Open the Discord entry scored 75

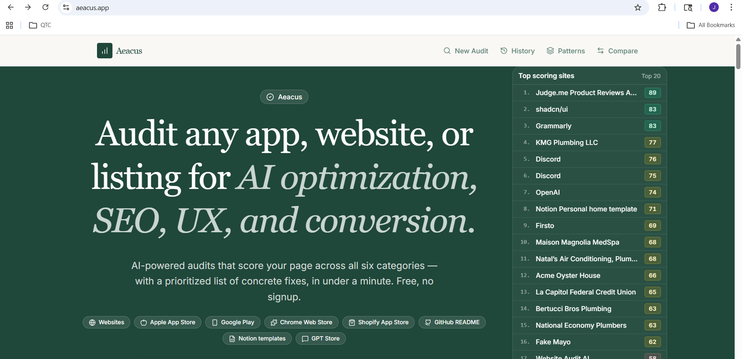[x=590, y=176]
